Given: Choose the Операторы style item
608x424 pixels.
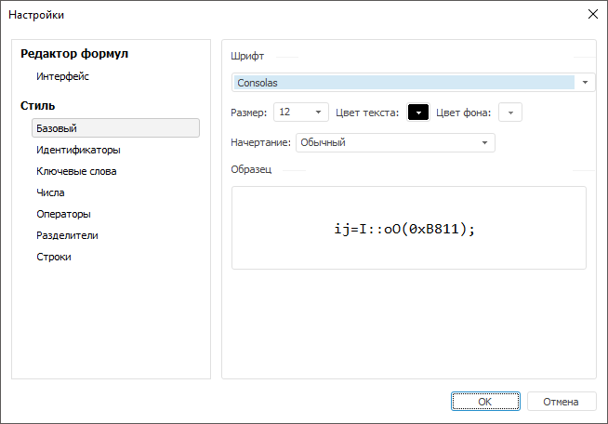Looking at the screenshot, I should coord(63,214).
